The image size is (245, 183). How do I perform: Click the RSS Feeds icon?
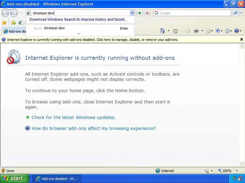click(x=175, y=31)
